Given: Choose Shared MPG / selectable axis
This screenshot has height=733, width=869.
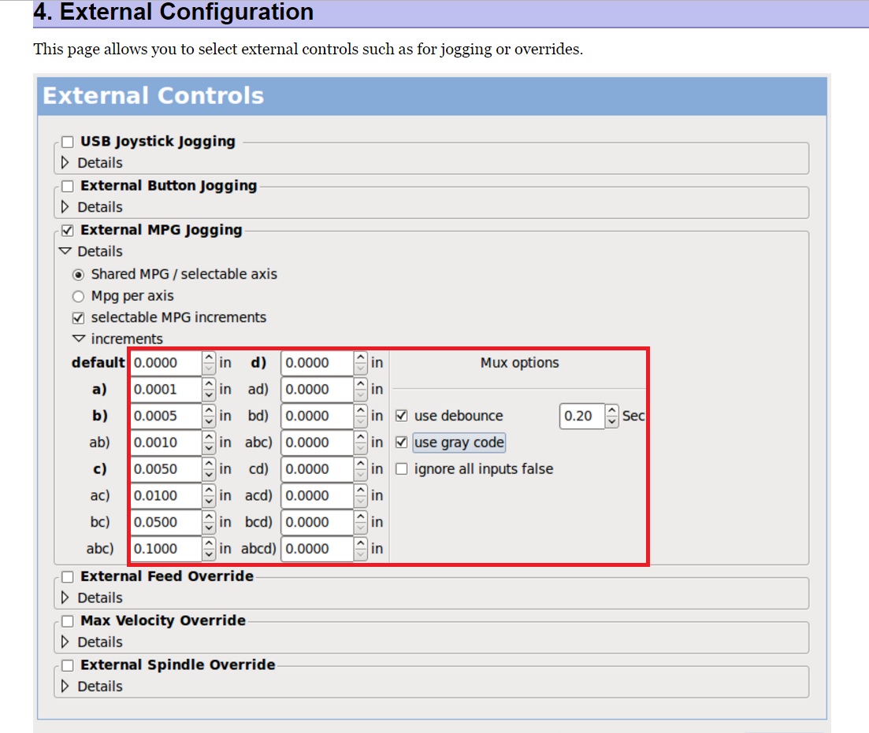Looking at the screenshot, I should point(78,275).
